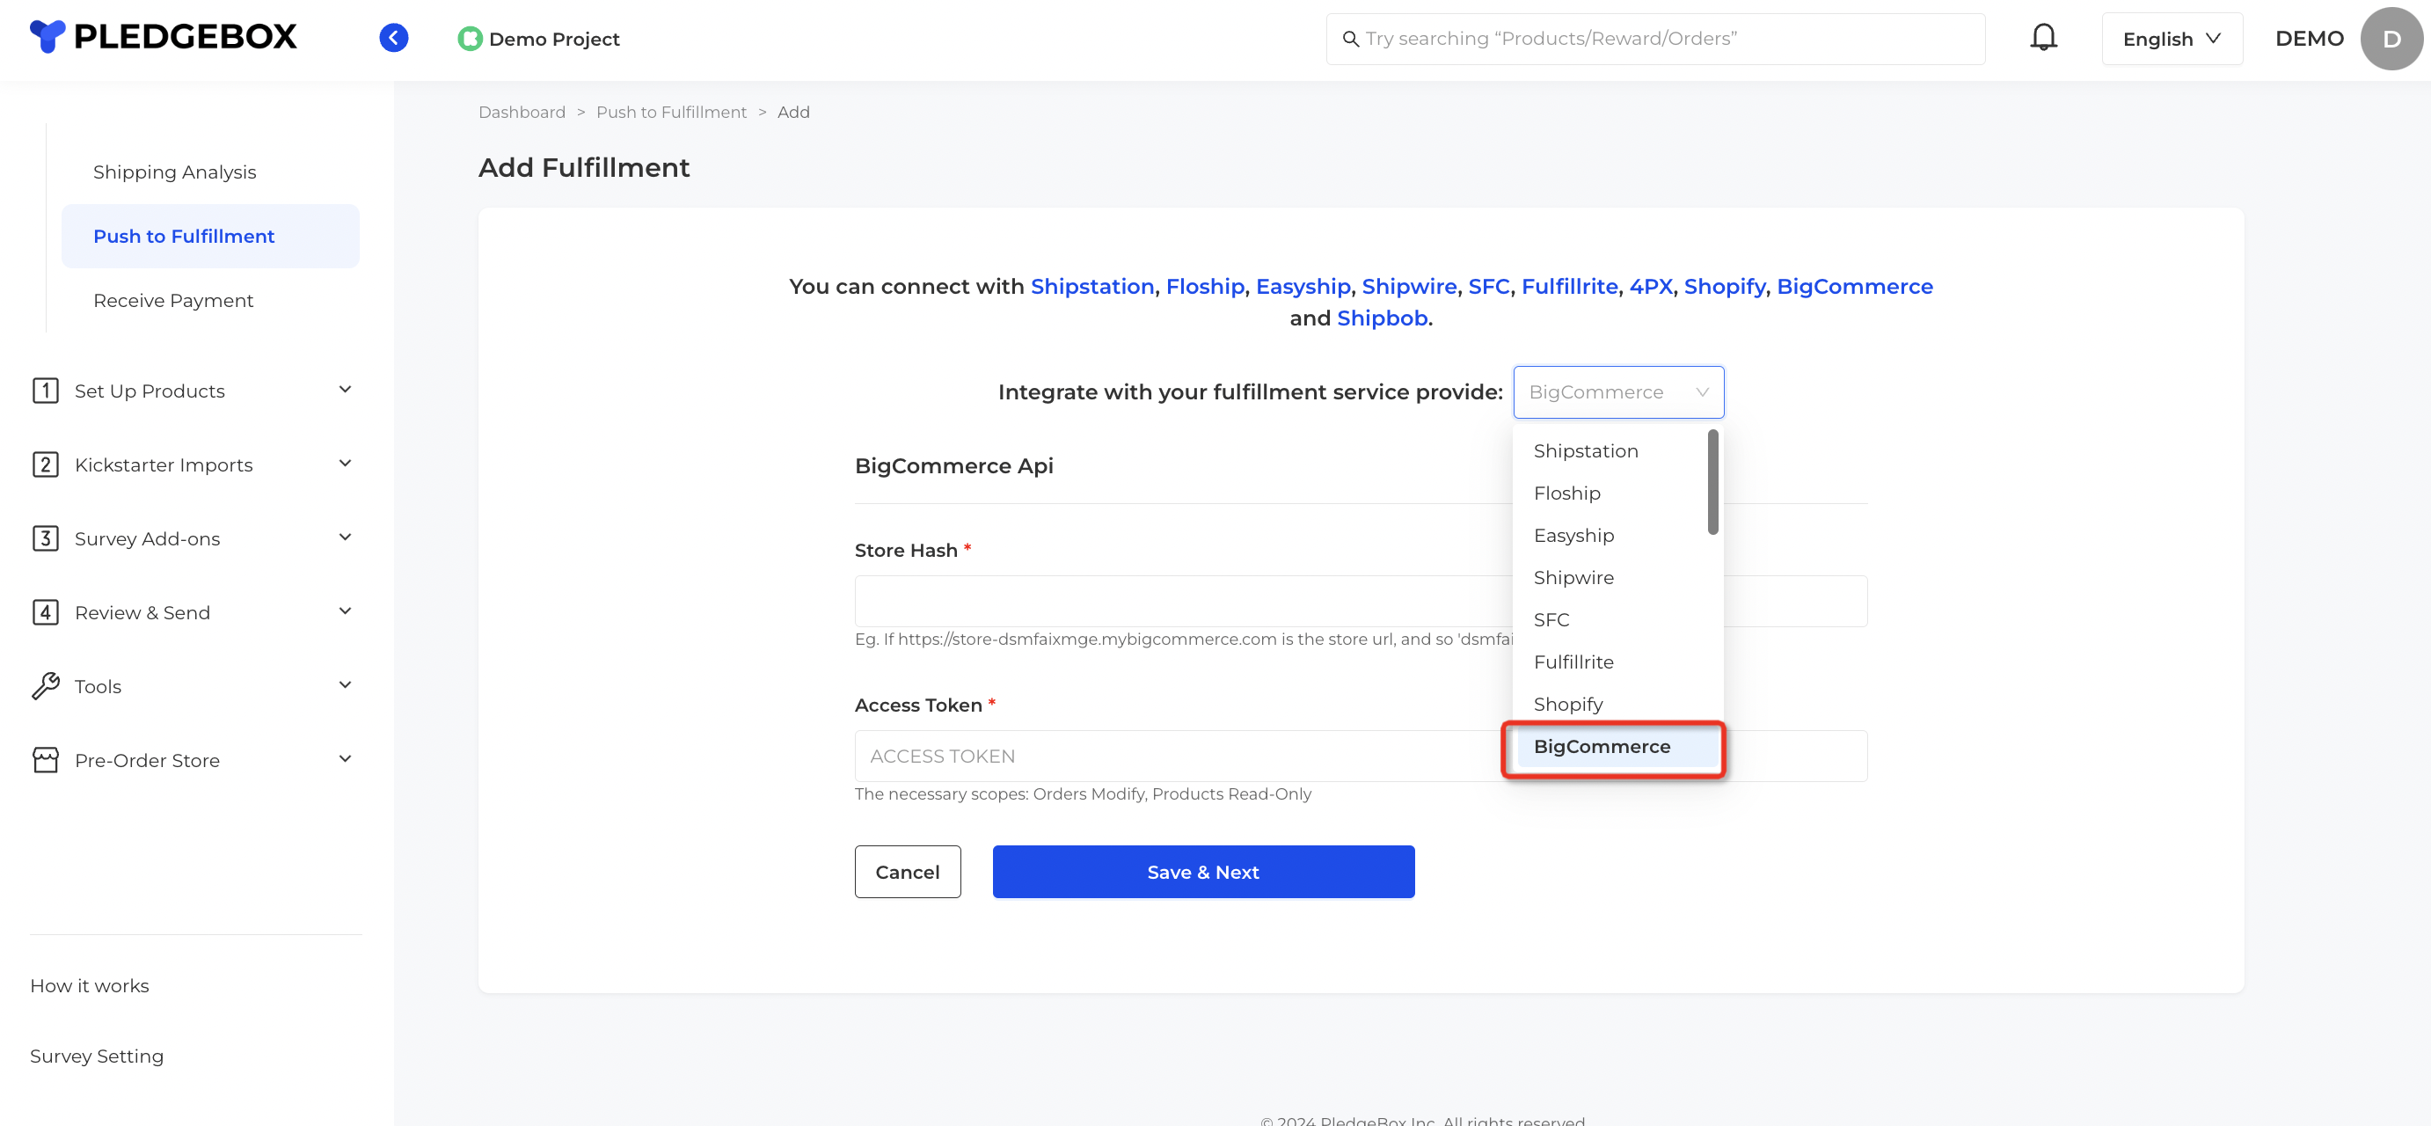This screenshot has height=1126, width=2431.
Task: Open notifications bell
Action: [2043, 38]
